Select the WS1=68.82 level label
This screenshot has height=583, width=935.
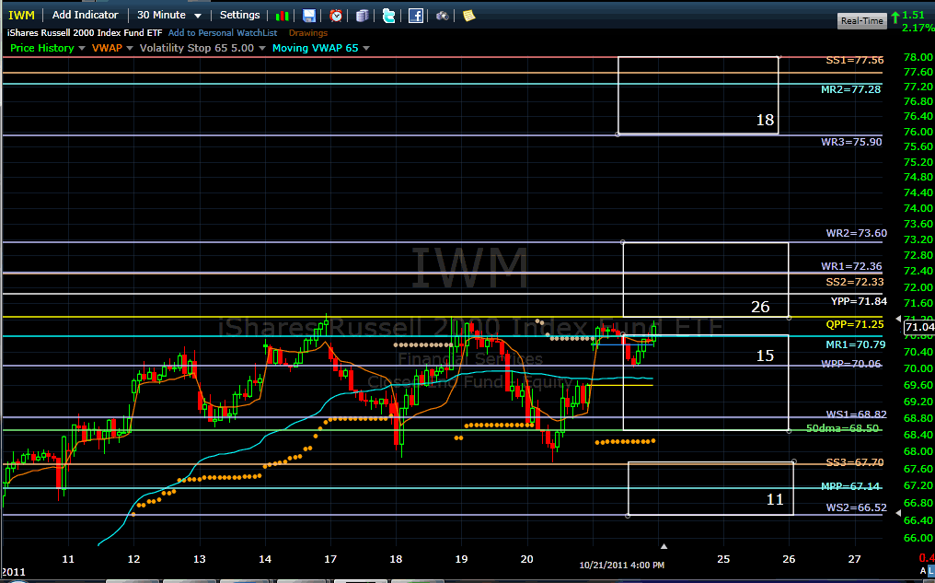tap(856, 414)
